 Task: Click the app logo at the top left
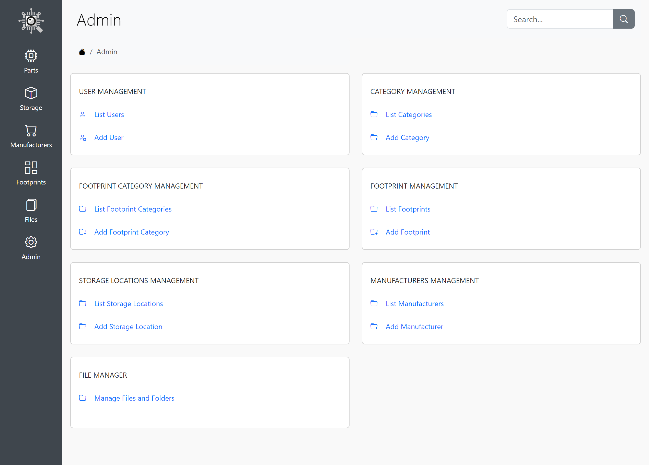(31, 21)
